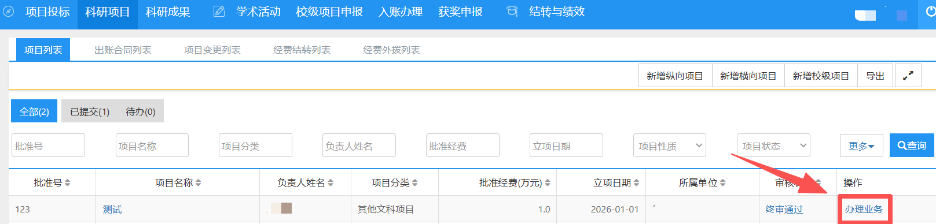Sort table by 立项日期 arrows

636,183
